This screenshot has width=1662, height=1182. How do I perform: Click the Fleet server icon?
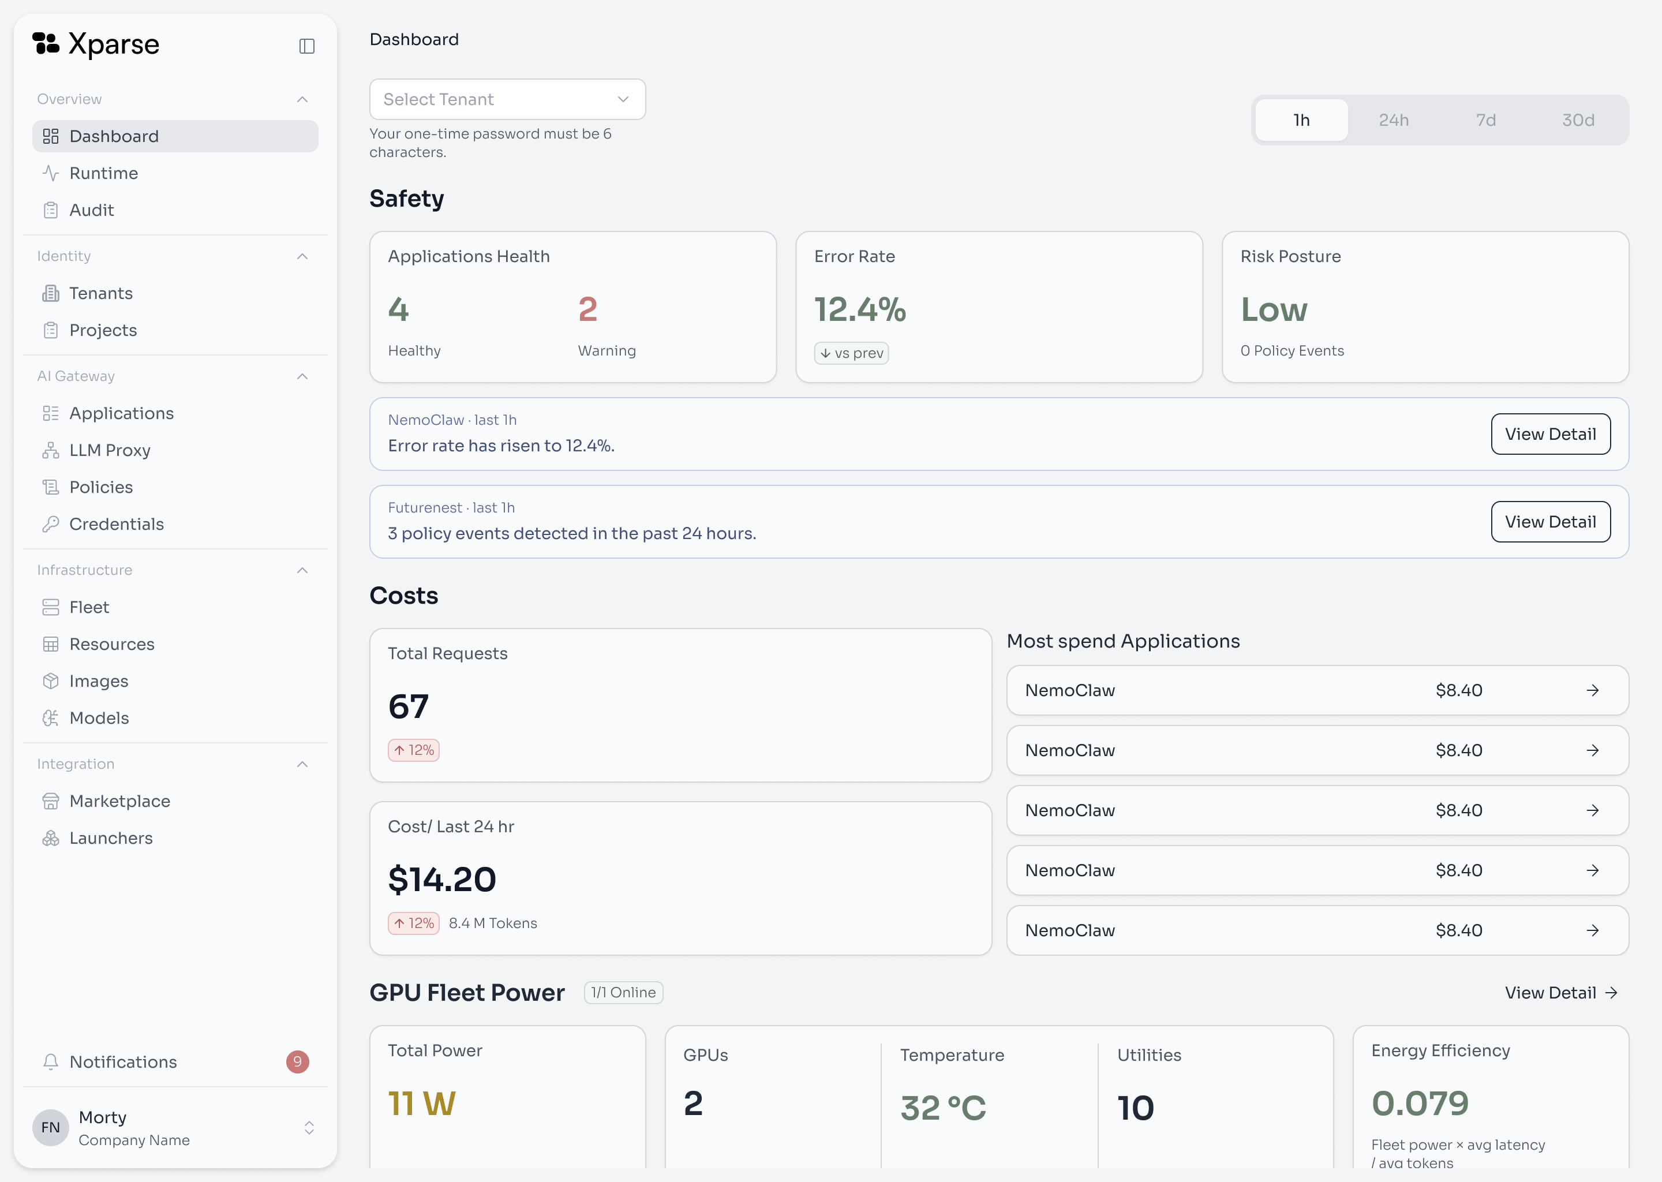pos(50,607)
